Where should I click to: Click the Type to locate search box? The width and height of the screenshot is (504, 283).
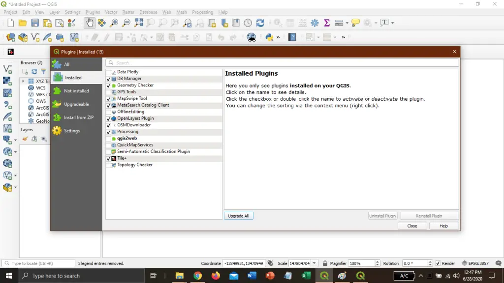(x=38, y=263)
